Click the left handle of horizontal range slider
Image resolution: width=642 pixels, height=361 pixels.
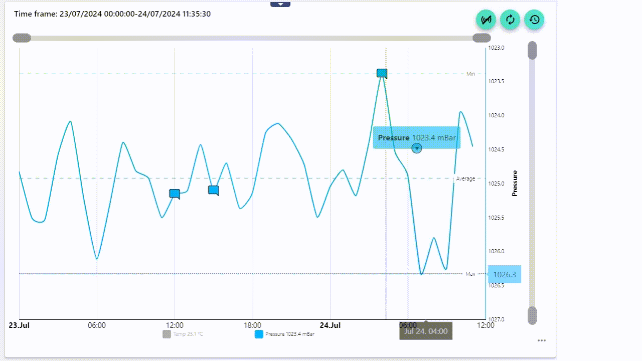(x=22, y=38)
